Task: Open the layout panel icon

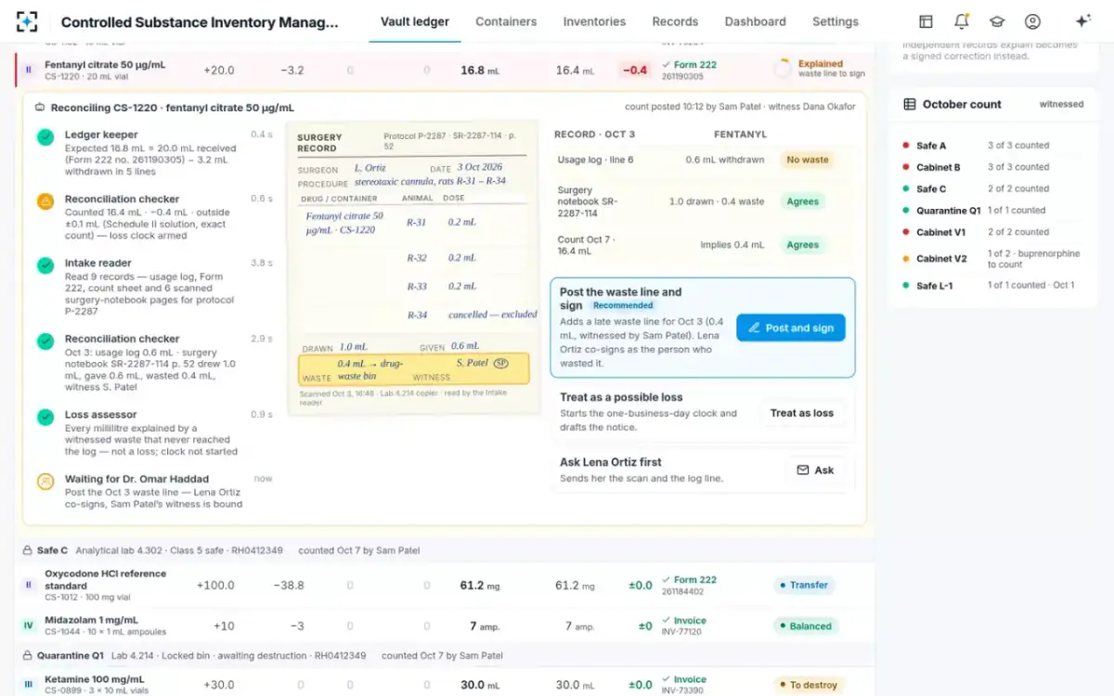Action: [926, 21]
